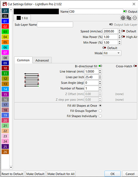Select layer 26 brown swatch
The height and width of the screenshot is (177, 138).
[x=5, y=152]
